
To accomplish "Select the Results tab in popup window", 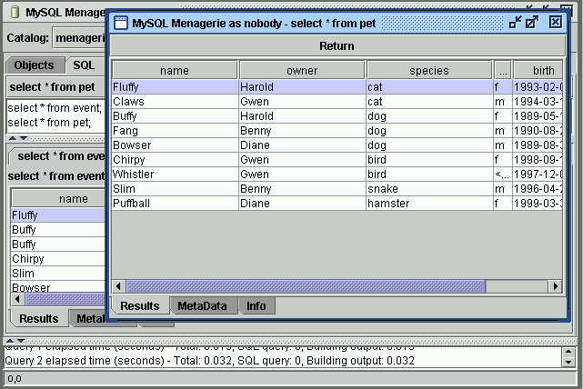I will pos(140,306).
